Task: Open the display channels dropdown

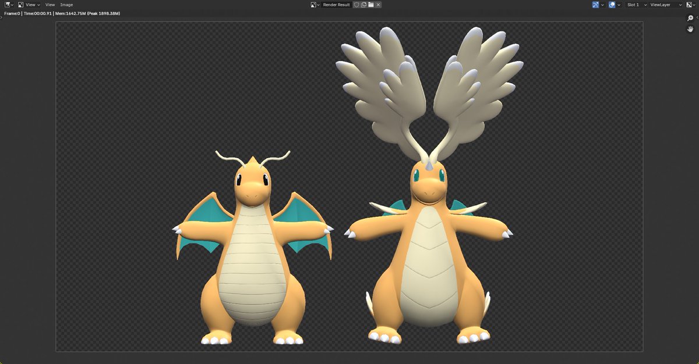Action: [690, 5]
